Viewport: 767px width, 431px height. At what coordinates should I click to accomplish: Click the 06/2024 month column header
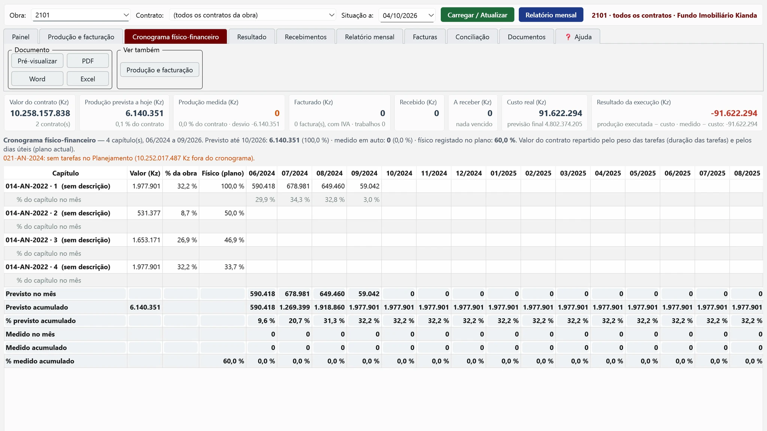(x=262, y=173)
